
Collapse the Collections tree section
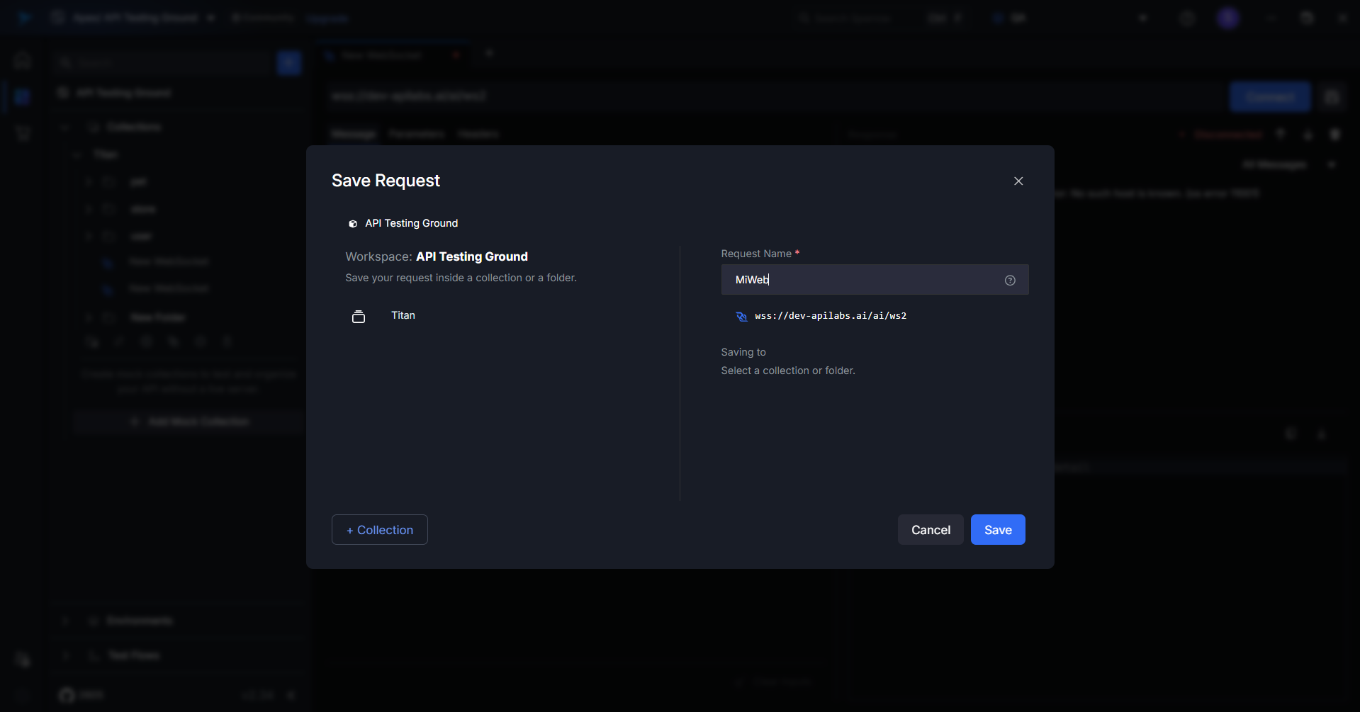click(65, 127)
